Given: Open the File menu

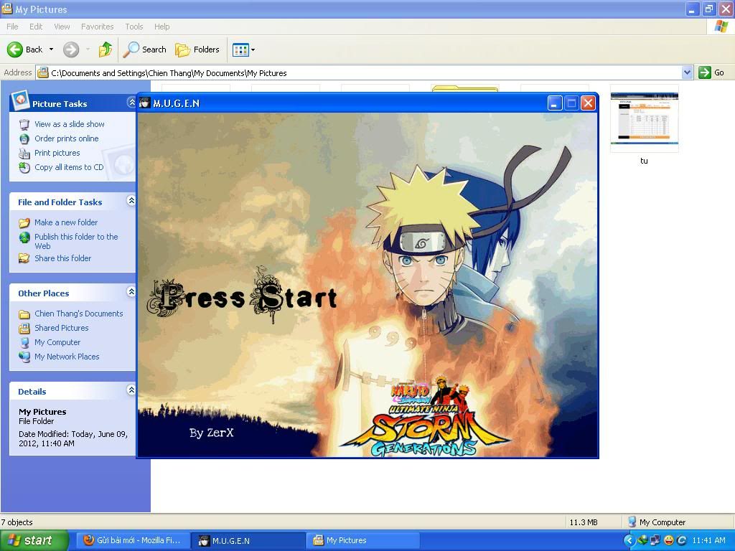Looking at the screenshot, I should coord(13,27).
